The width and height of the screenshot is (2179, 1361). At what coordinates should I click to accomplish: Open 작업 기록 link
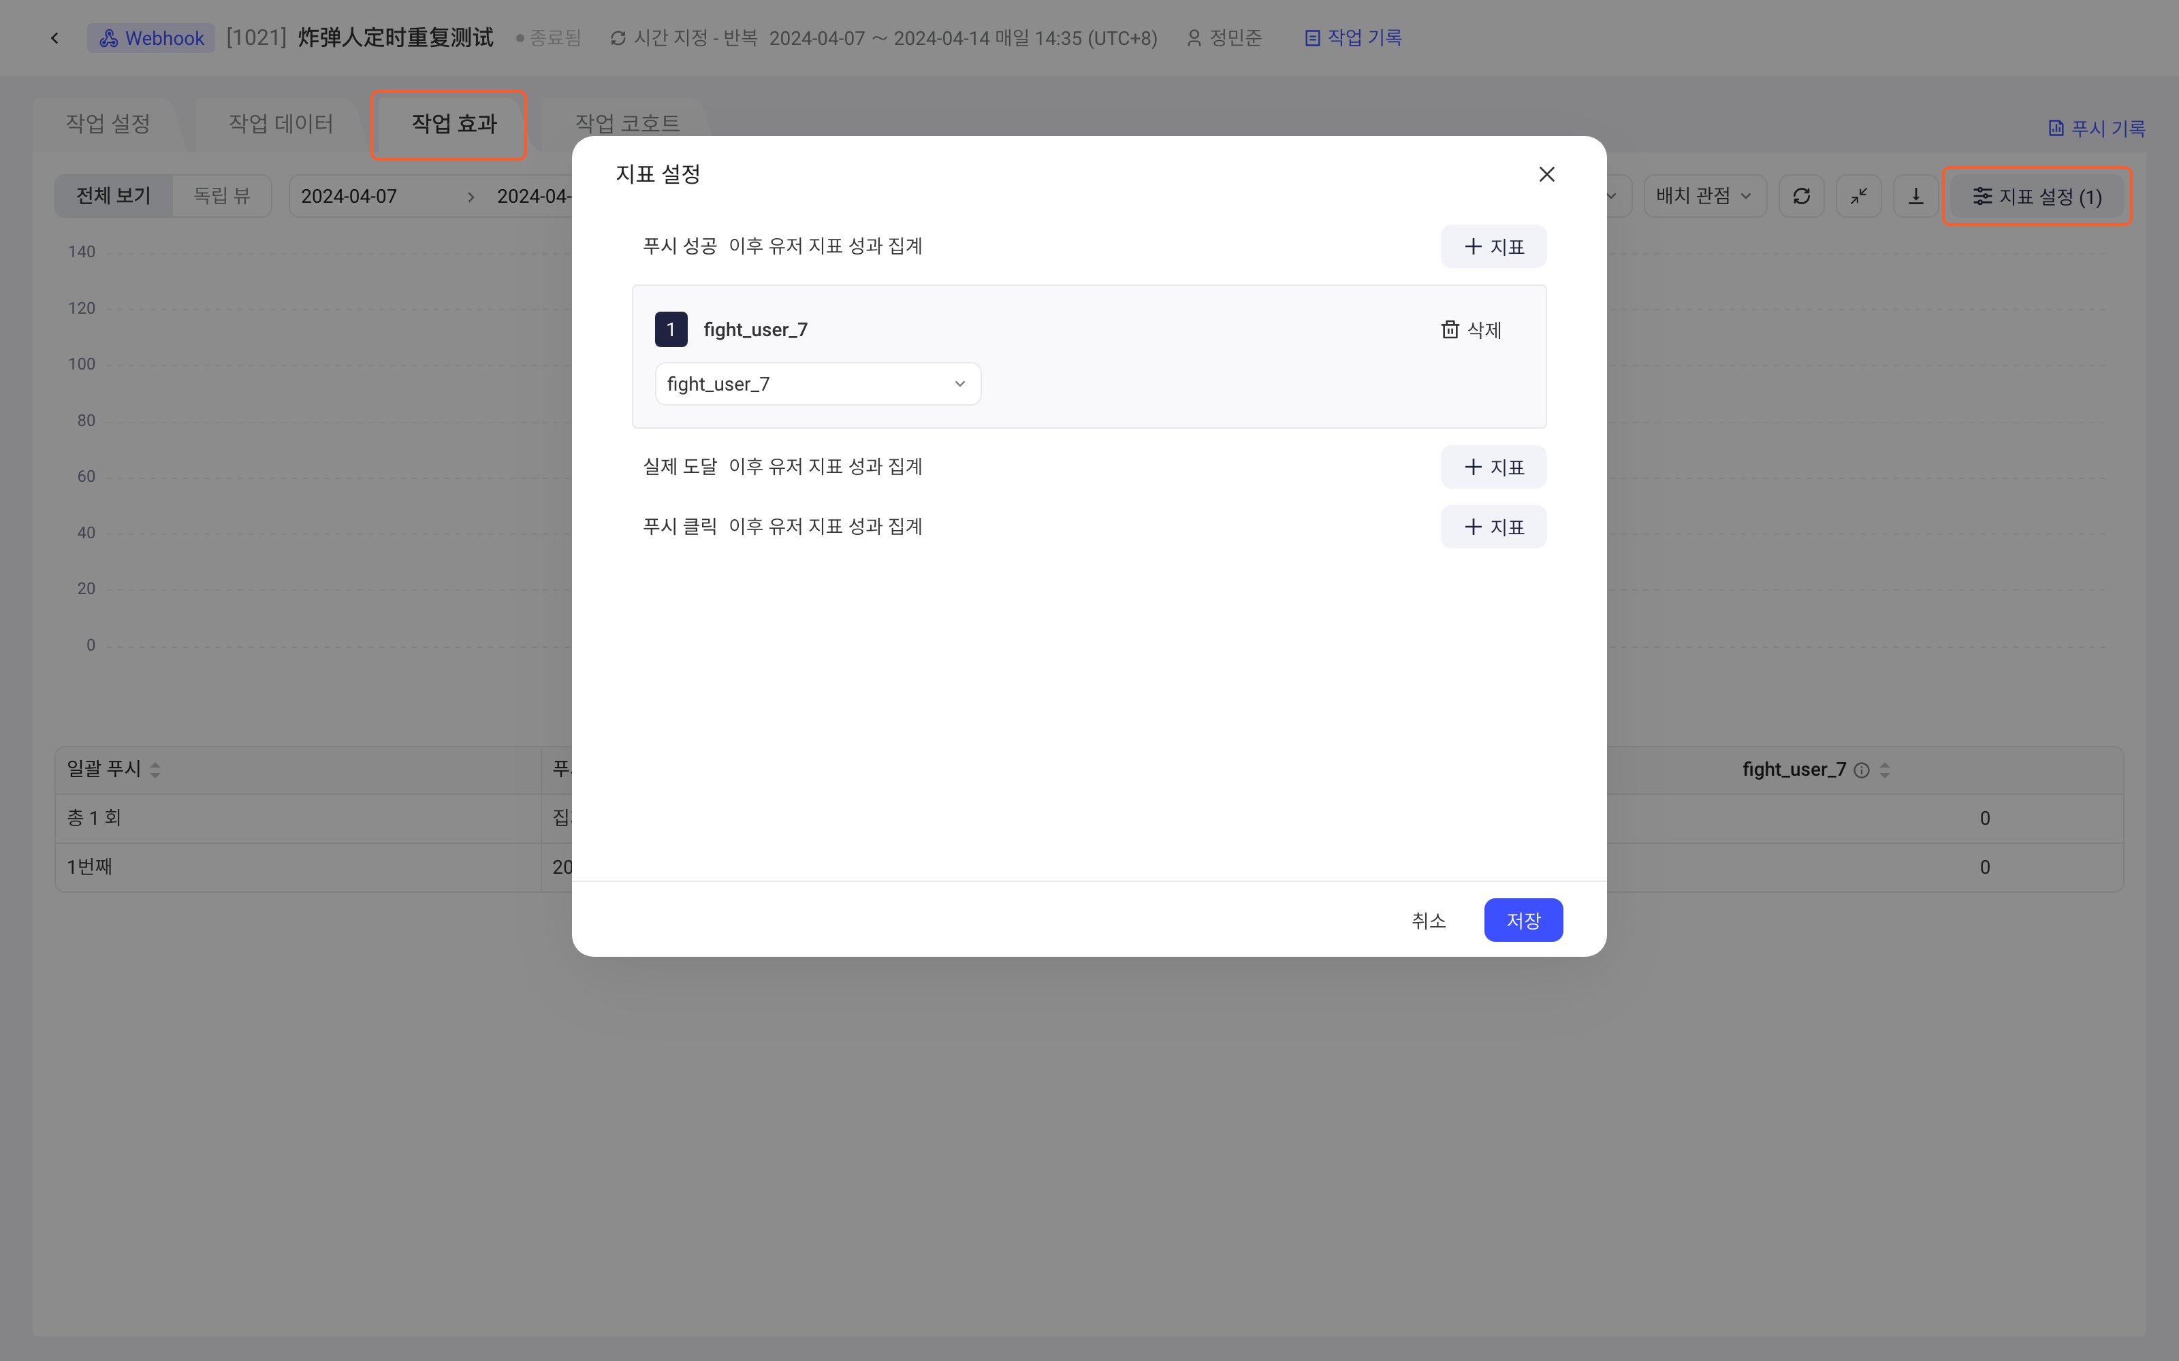(x=1352, y=38)
